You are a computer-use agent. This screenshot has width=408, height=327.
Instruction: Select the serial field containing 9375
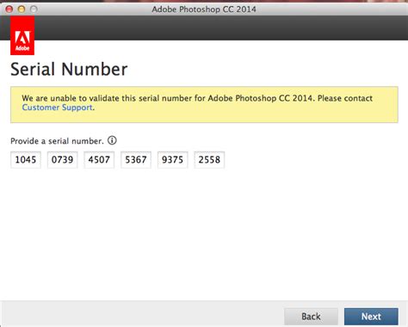173,160
